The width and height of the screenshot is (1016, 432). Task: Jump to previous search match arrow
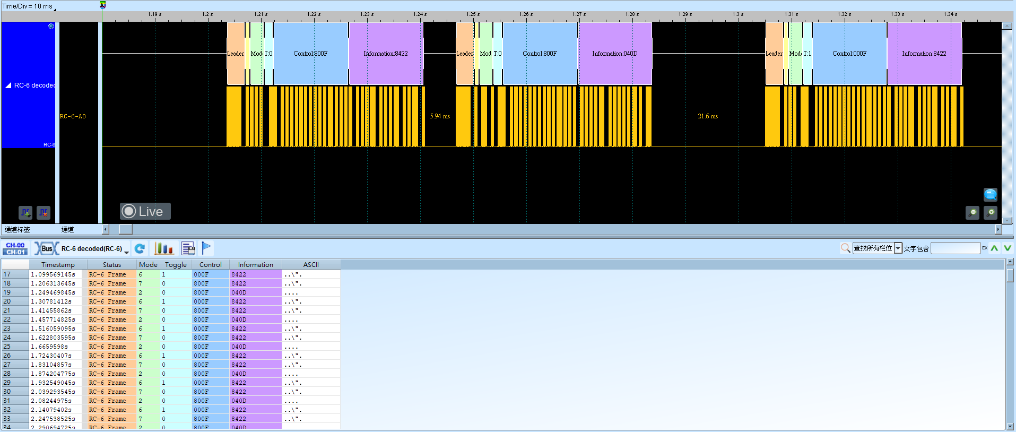point(995,248)
